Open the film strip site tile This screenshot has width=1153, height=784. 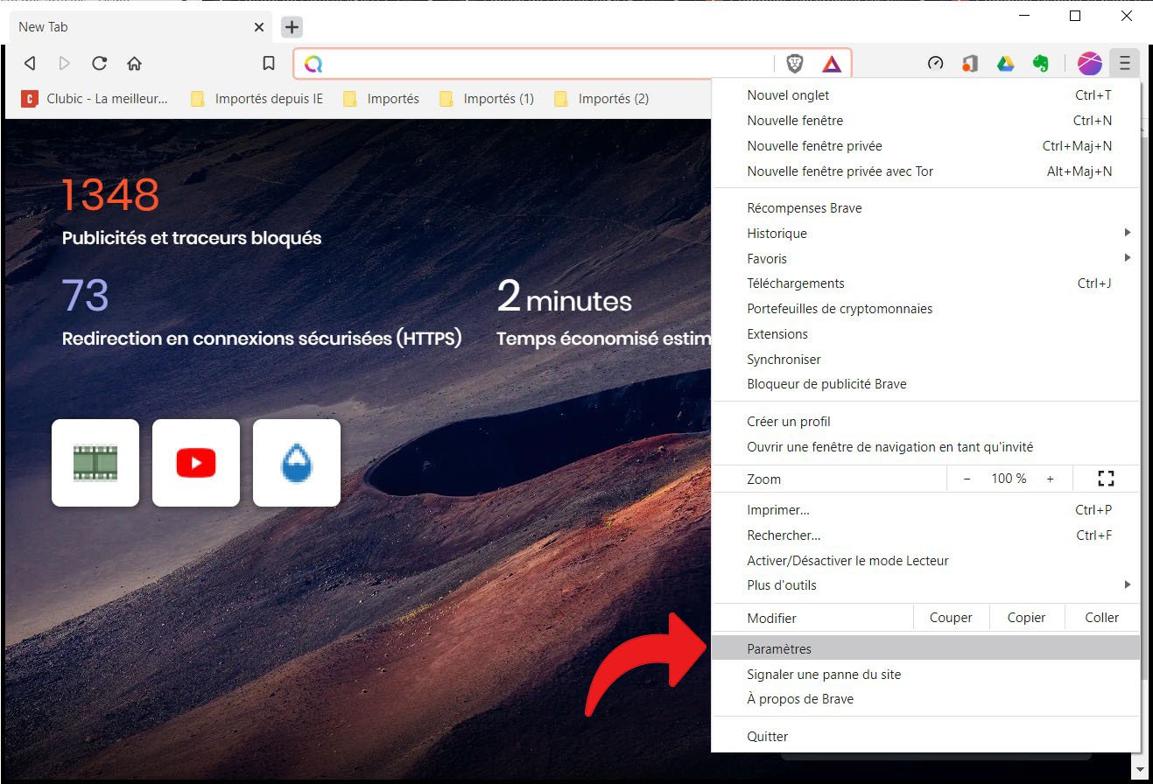coord(95,463)
